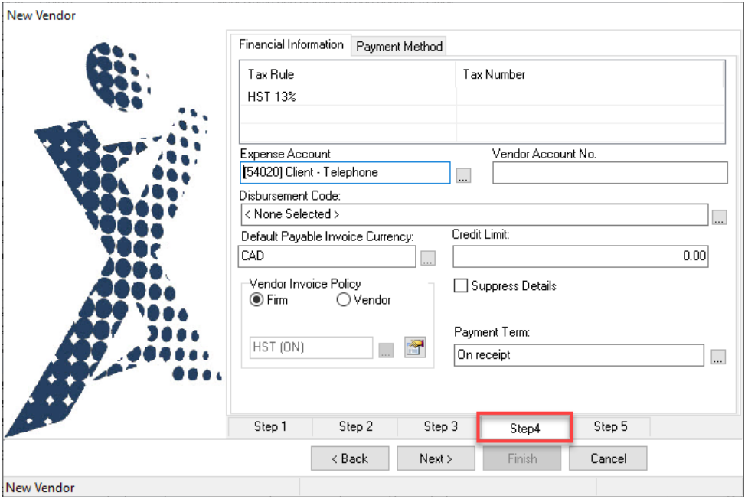Open the Payment Term lookup ellipsis button
The image size is (748, 499).
coord(718,357)
